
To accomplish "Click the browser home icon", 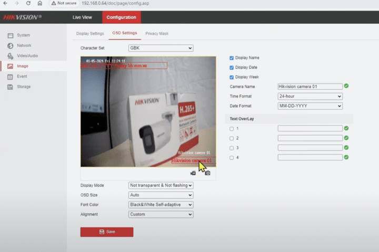I will [40, 3].
